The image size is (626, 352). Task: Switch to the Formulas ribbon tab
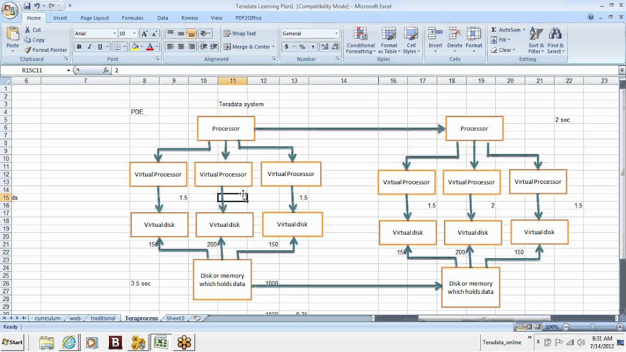click(133, 18)
